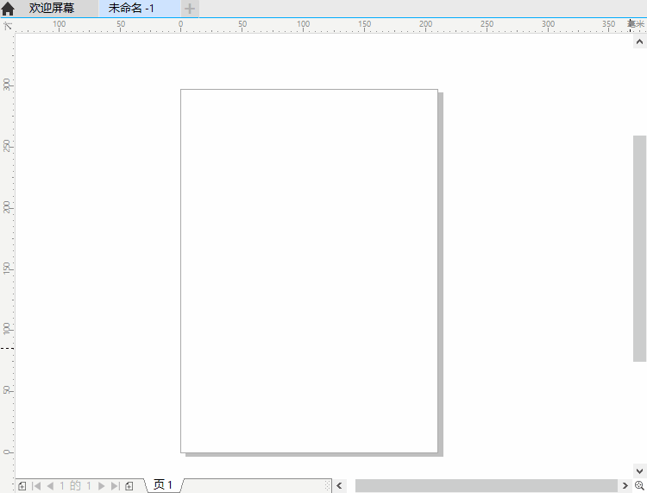Go to the next page arrow
This screenshot has width=647, height=493.
coord(102,486)
